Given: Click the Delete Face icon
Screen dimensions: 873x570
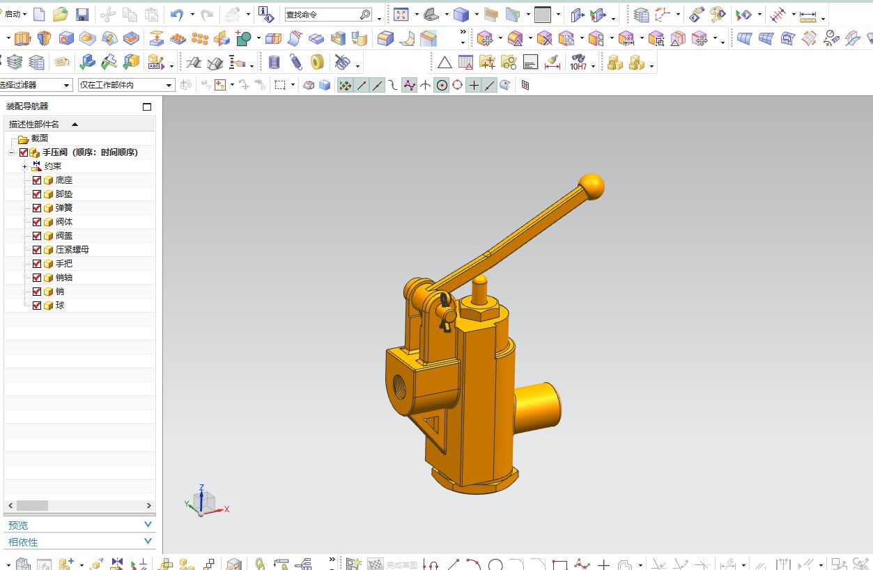Looking at the screenshot, I should [x=545, y=38].
